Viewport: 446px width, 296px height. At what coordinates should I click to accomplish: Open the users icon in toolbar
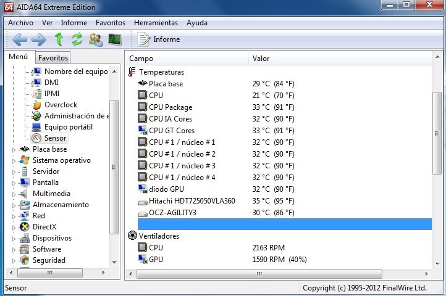pos(96,40)
